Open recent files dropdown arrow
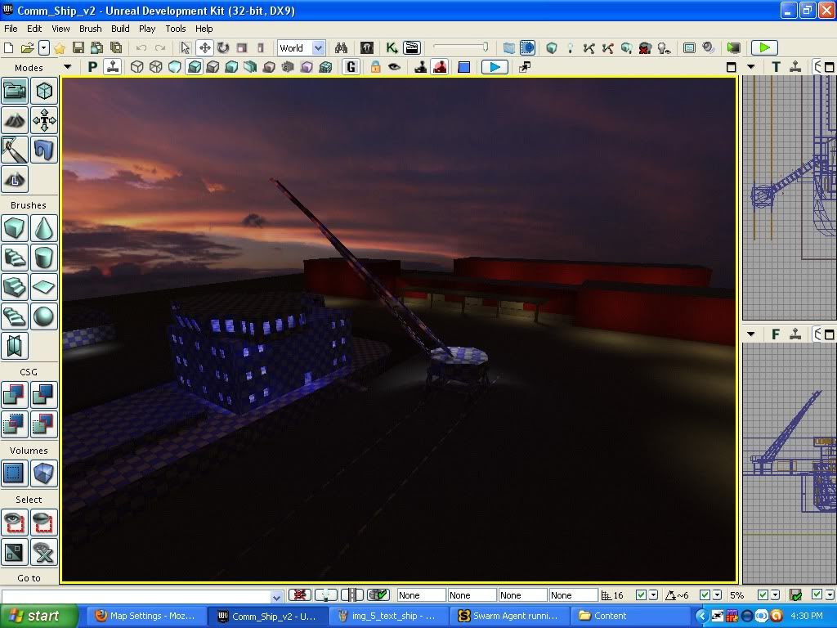The image size is (837, 628). point(44,48)
